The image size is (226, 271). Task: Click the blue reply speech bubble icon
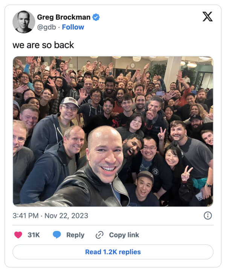click(57, 235)
